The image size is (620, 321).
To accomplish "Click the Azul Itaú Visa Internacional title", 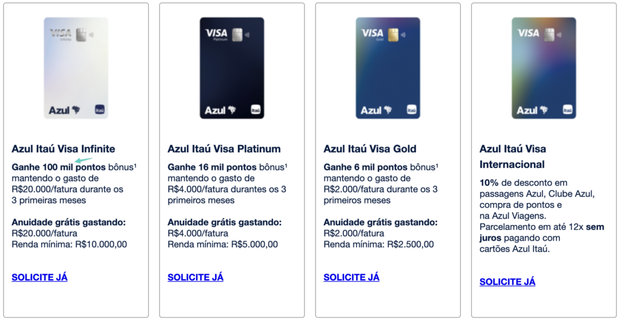I will 513,156.
